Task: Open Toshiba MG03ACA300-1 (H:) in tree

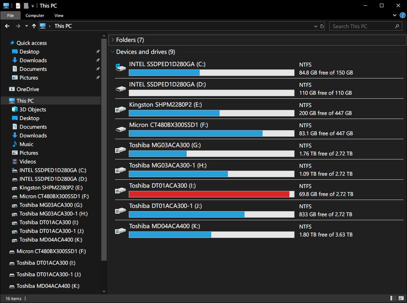Action: 54,214
